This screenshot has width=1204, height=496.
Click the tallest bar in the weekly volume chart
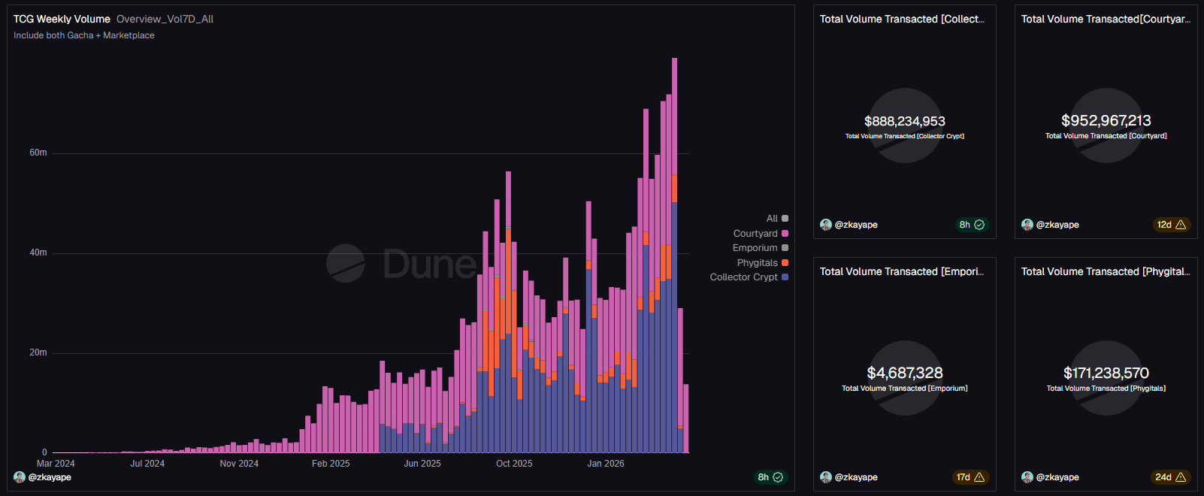(x=674, y=256)
